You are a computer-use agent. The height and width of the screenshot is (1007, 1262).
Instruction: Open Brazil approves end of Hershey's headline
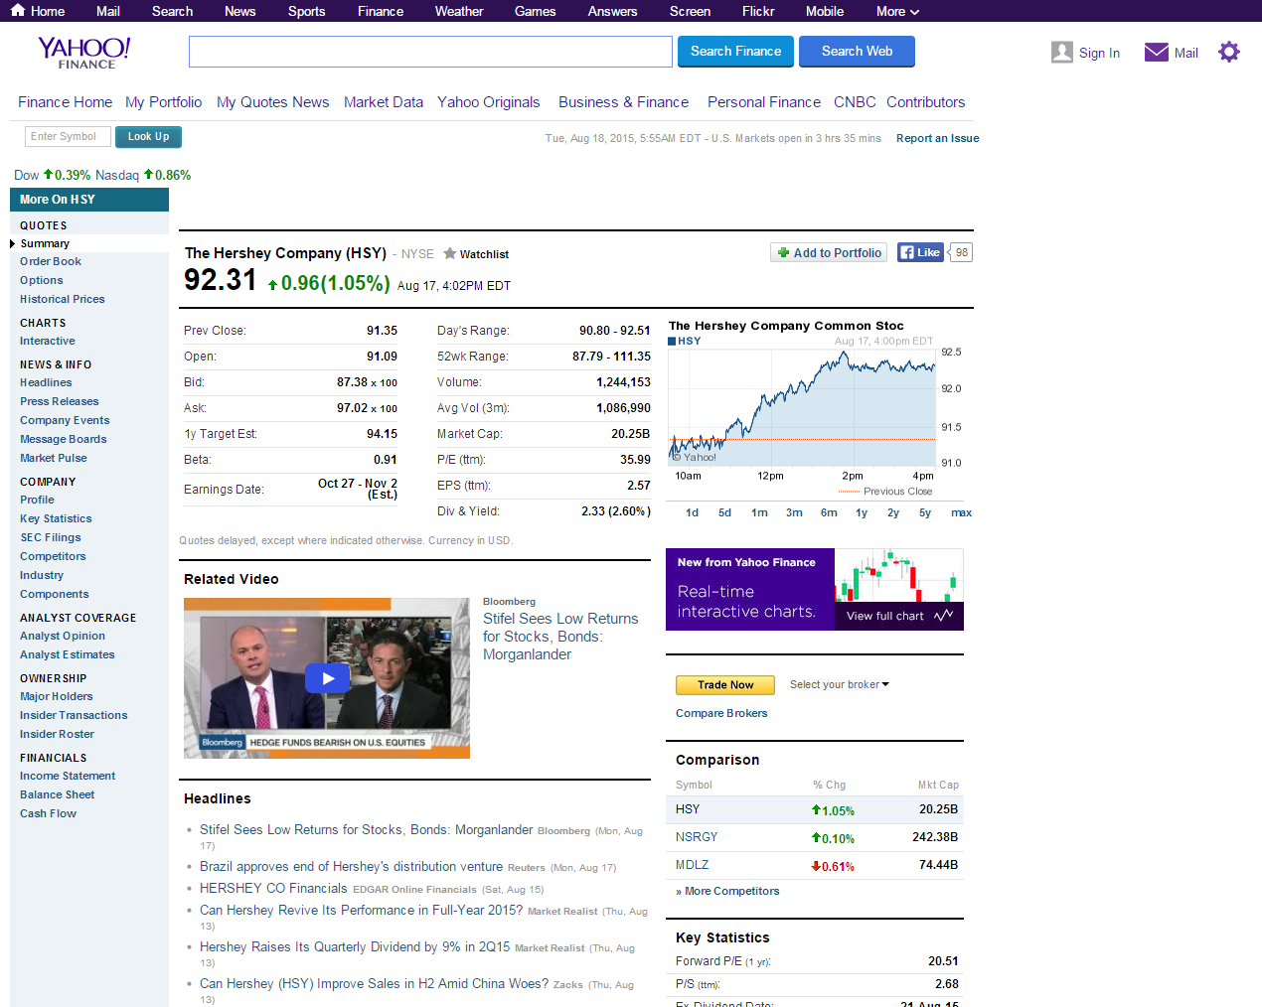(351, 867)
